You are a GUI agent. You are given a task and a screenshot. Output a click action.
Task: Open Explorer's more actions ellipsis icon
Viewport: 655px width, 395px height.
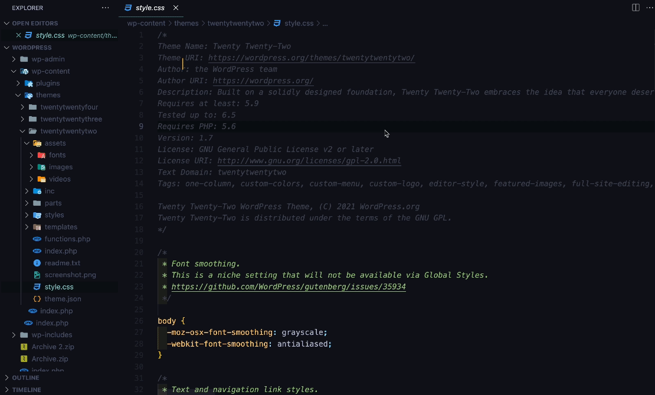105,8
